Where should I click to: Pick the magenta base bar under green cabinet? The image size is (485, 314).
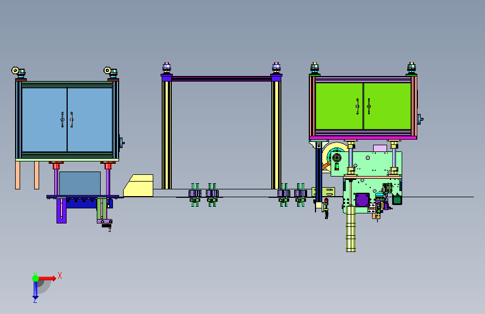[363, 137]
